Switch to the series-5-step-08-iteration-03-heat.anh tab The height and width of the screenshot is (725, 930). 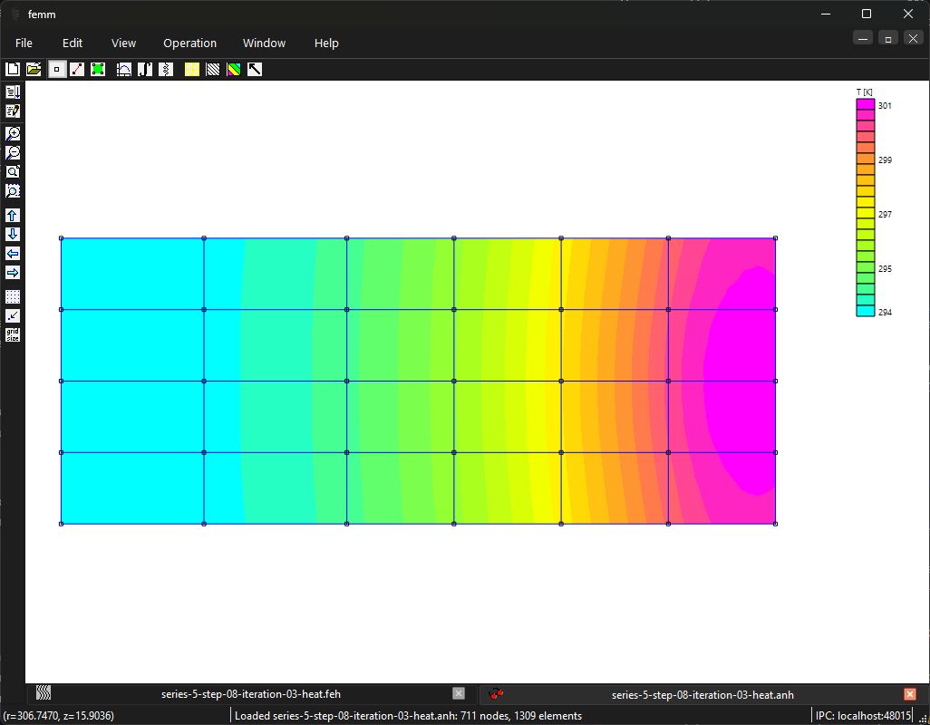(702, 695)
